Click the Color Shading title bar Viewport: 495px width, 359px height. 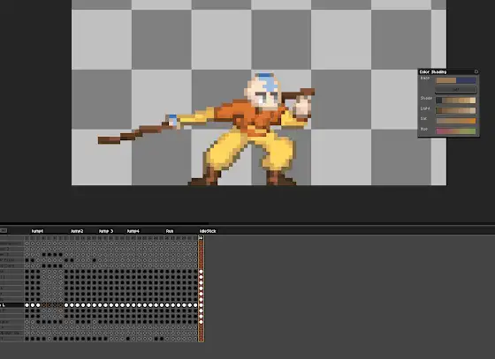pos(448,71)
